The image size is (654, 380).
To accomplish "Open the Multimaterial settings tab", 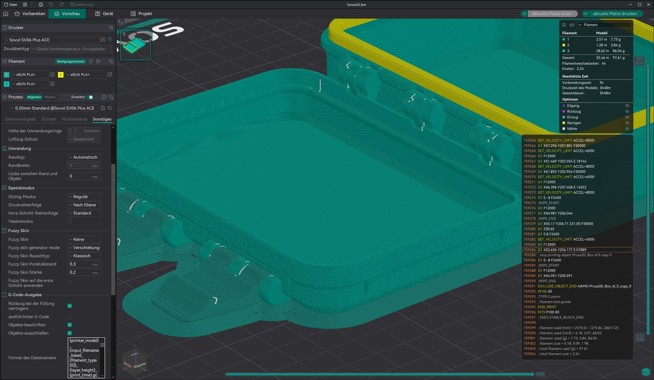I will pyautogui.click(x=74, y=119).
